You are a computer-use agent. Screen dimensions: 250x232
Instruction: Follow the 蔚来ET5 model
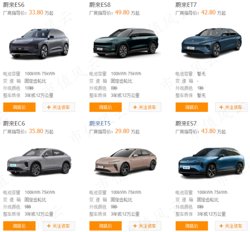pyautogui.click(x=145, y=226)
